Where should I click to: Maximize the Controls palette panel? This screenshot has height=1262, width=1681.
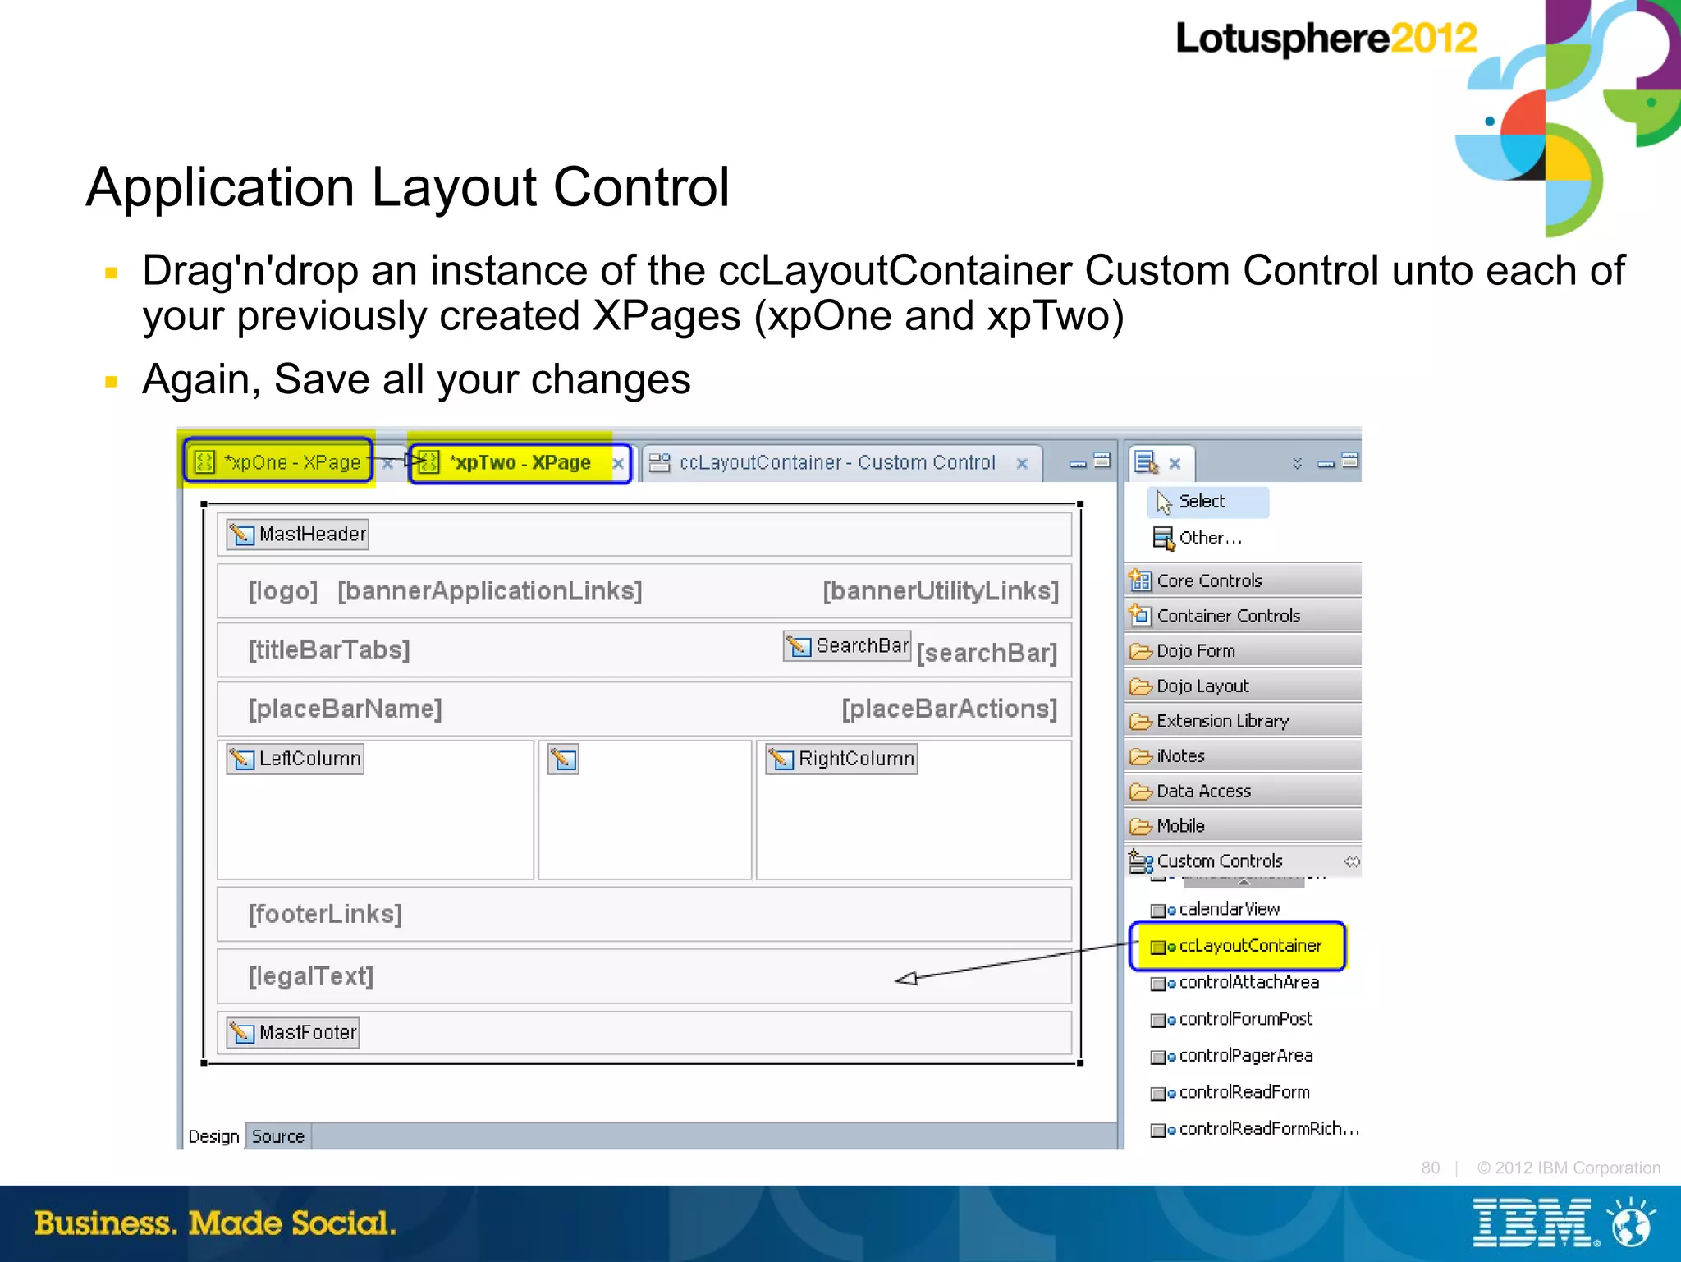[x=1350, y=461]
